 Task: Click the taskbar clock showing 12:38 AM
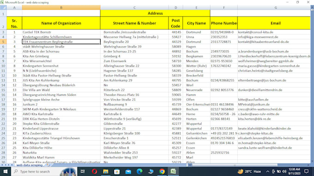(x=294, y=171)
